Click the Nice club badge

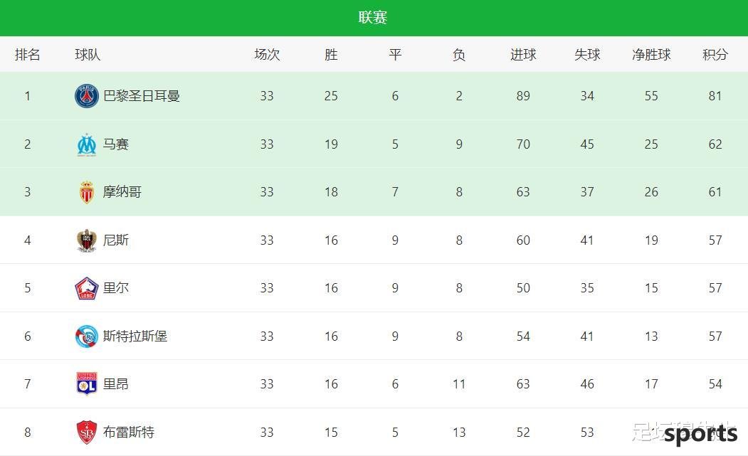point(87,240)
